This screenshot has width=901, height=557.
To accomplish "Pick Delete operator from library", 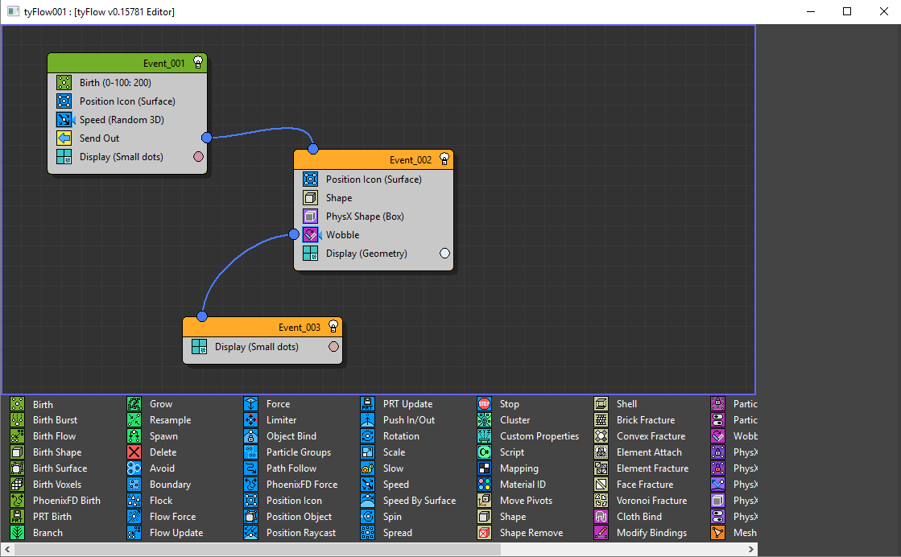I will [151, 452].
